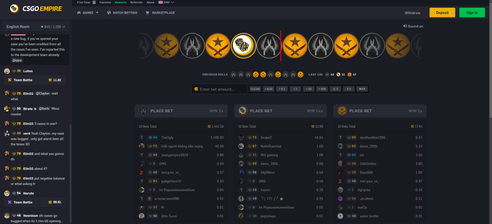492x224 pixels.
Task: Mute audio using the Sound on toggle
Action: [x=413, y=26]
